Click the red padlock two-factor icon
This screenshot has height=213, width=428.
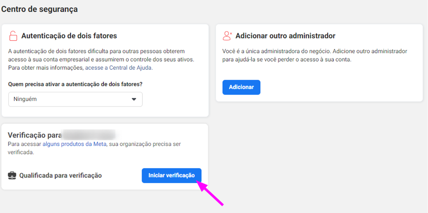click(x=13, y=36)
